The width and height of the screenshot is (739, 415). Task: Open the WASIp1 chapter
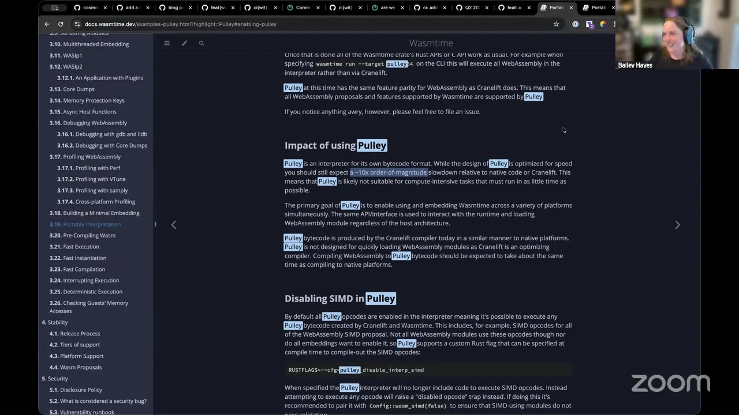66,55
